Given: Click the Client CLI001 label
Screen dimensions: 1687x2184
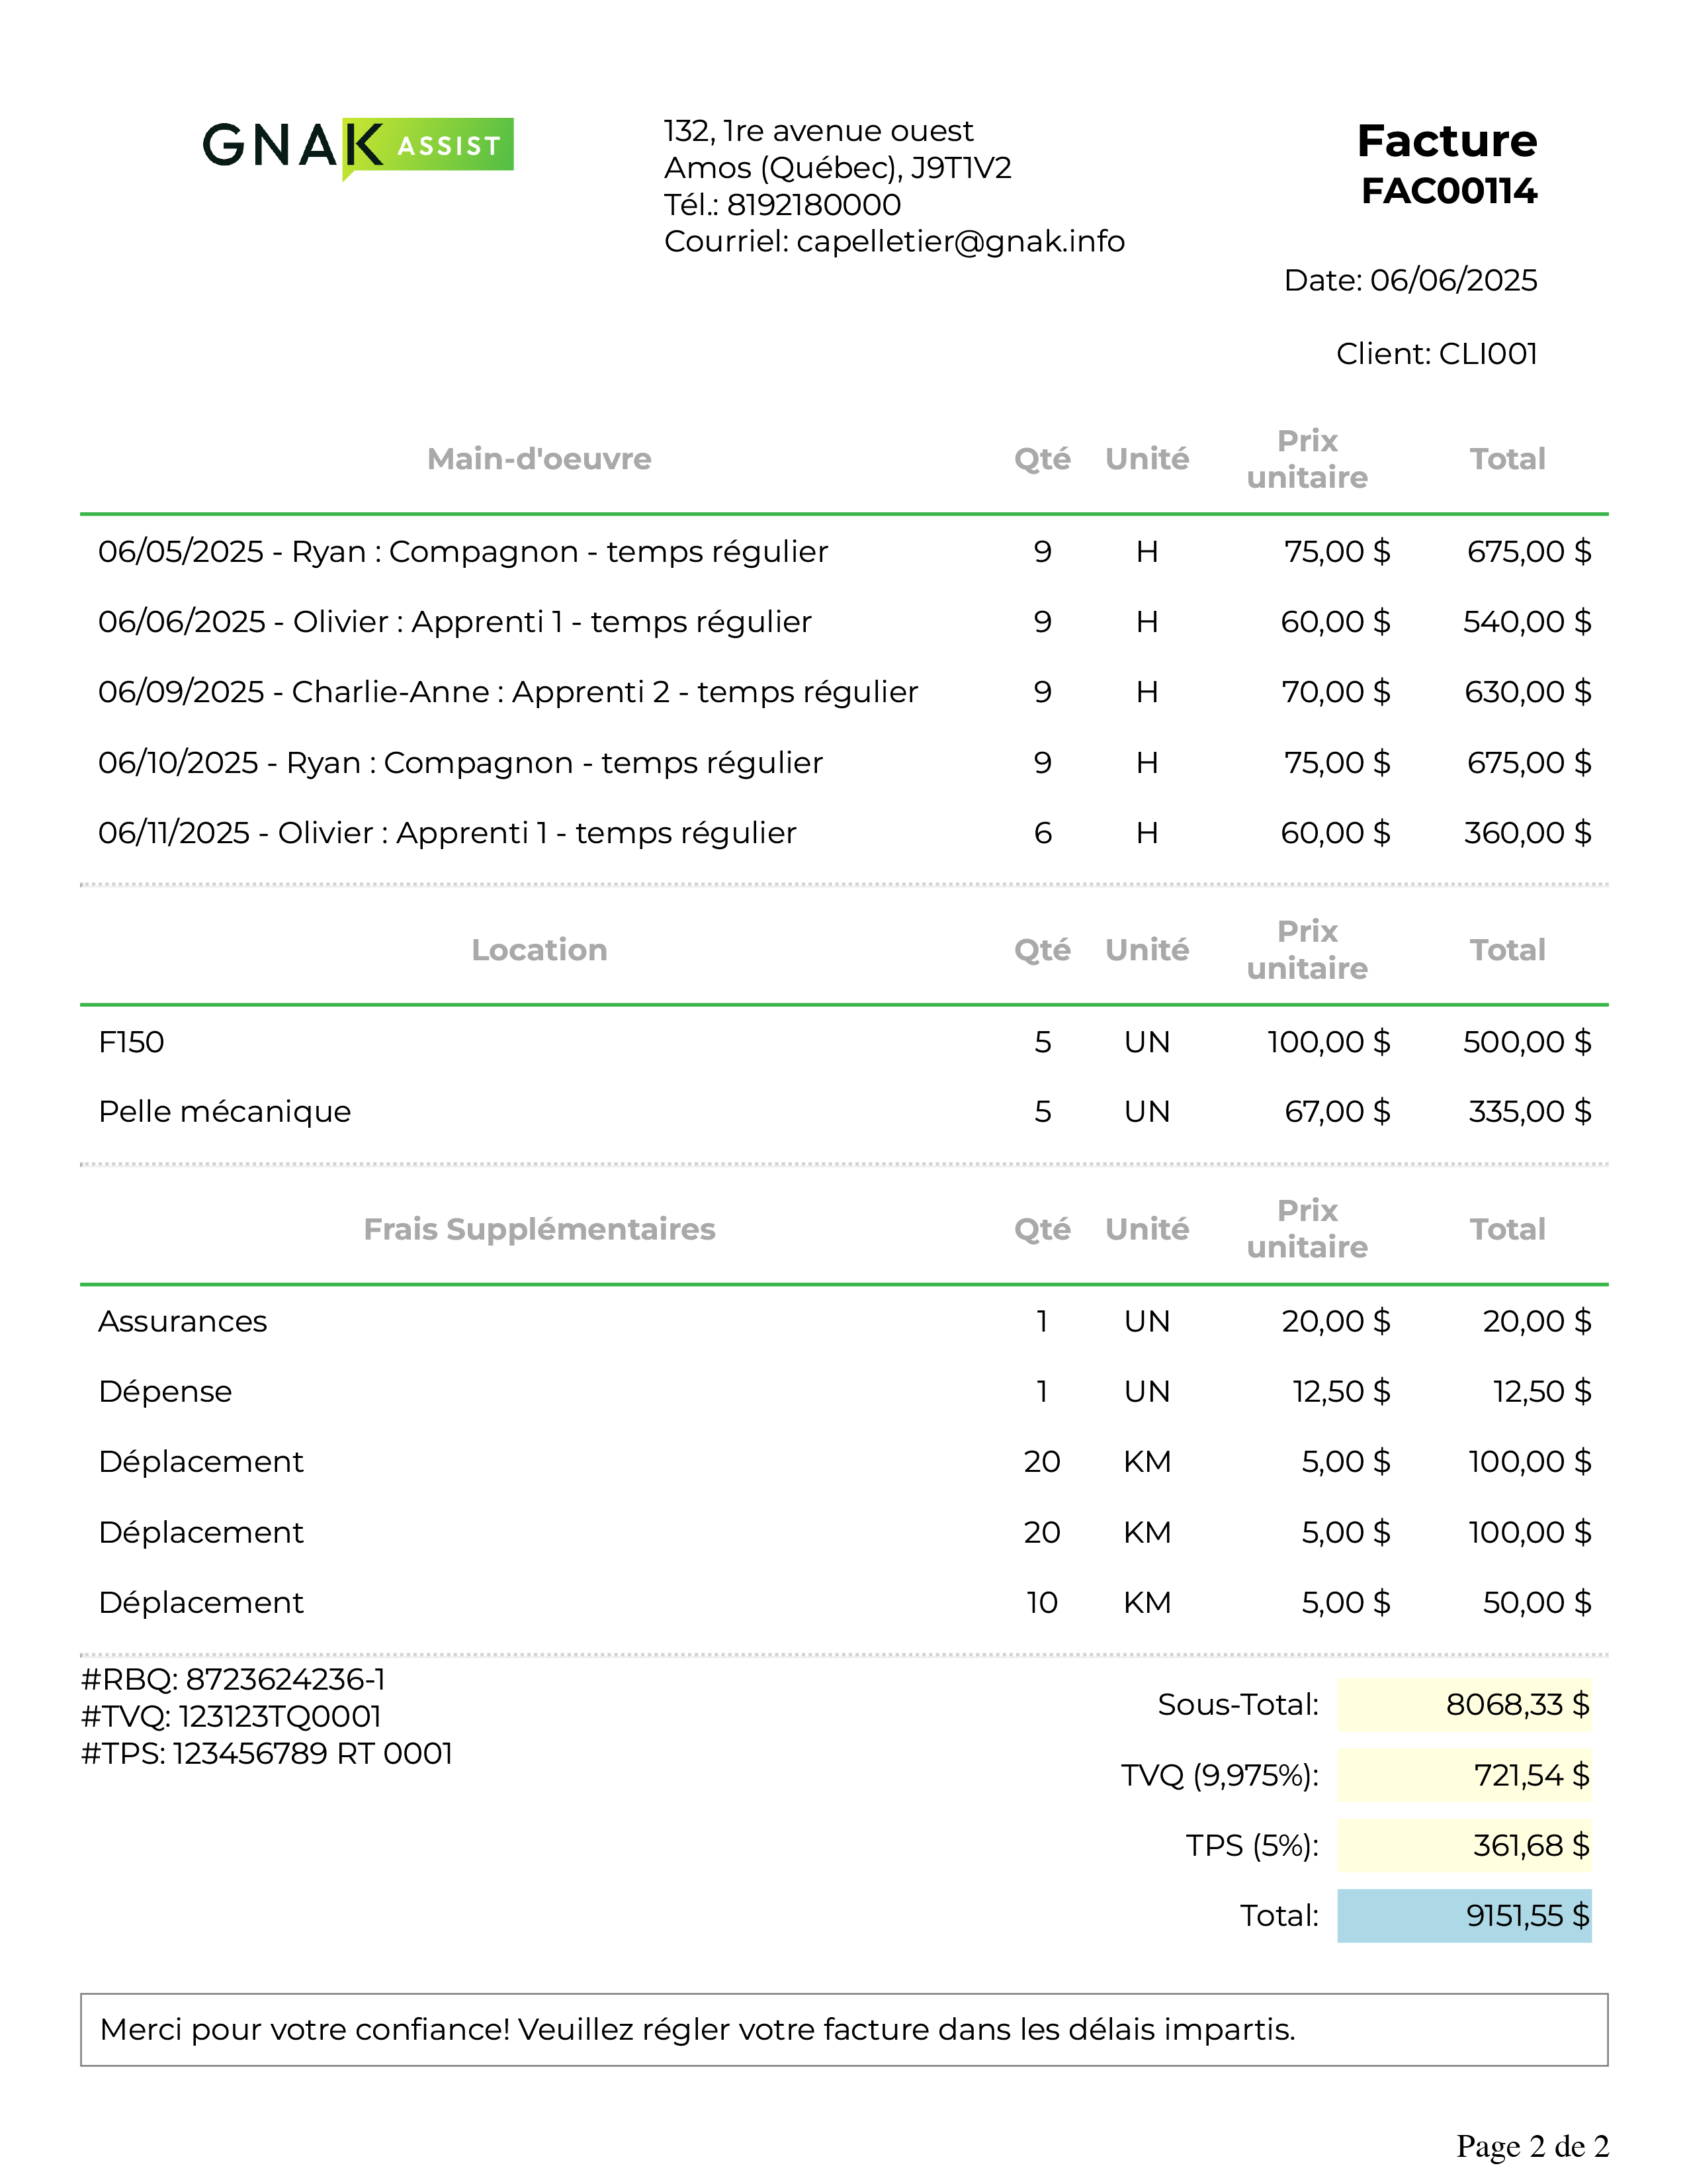Looking at the screenshot, I should [x=1436, y=353].
